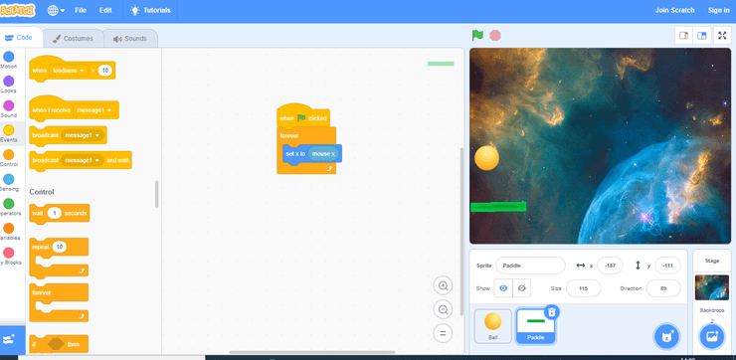Hide the sprite using crossed-eye icon
Image resolution: width=736 pixels, height=360 pixels.
point(521,288)
